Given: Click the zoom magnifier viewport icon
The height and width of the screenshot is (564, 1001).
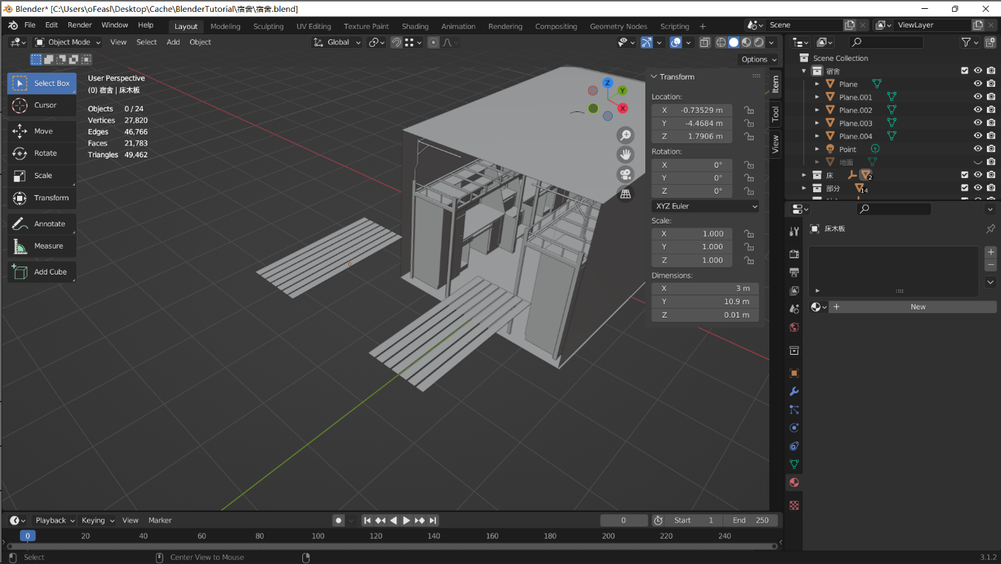Looking at the screenshot, I should click(x=625, y=135).
